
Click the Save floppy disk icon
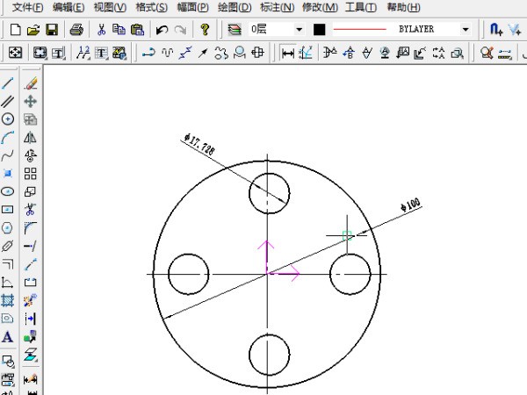click(52, 29)
